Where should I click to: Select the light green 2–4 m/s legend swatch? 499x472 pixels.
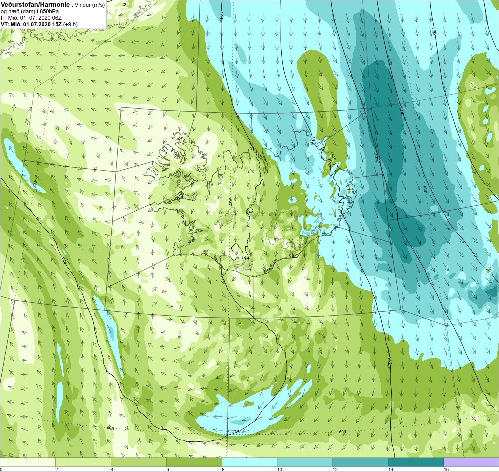(83, 462)
